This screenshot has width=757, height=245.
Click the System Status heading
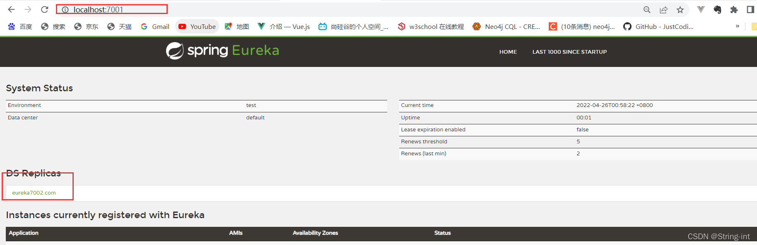click(39, 88)
